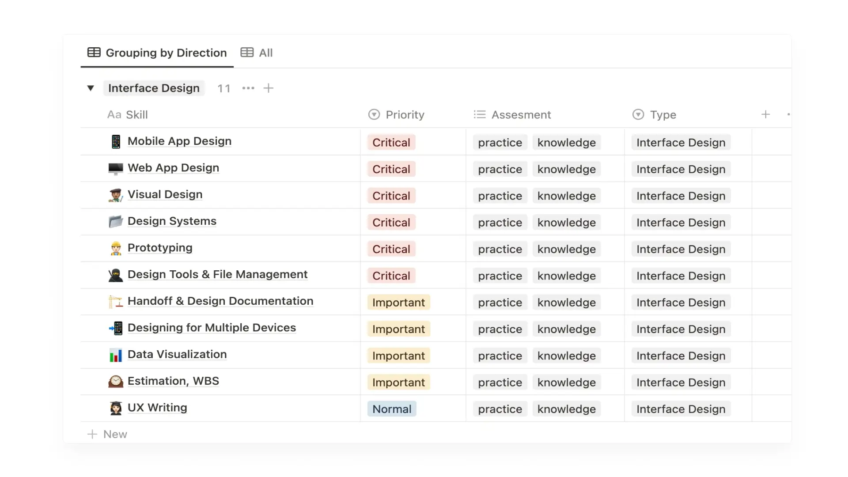This screenshot has width=848, height=477.
Task: Open the Assesment column header options
Action: 512,115
